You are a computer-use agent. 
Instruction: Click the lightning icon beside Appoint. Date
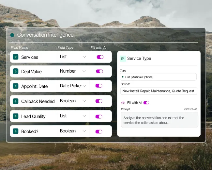click(x=16, y=86)
